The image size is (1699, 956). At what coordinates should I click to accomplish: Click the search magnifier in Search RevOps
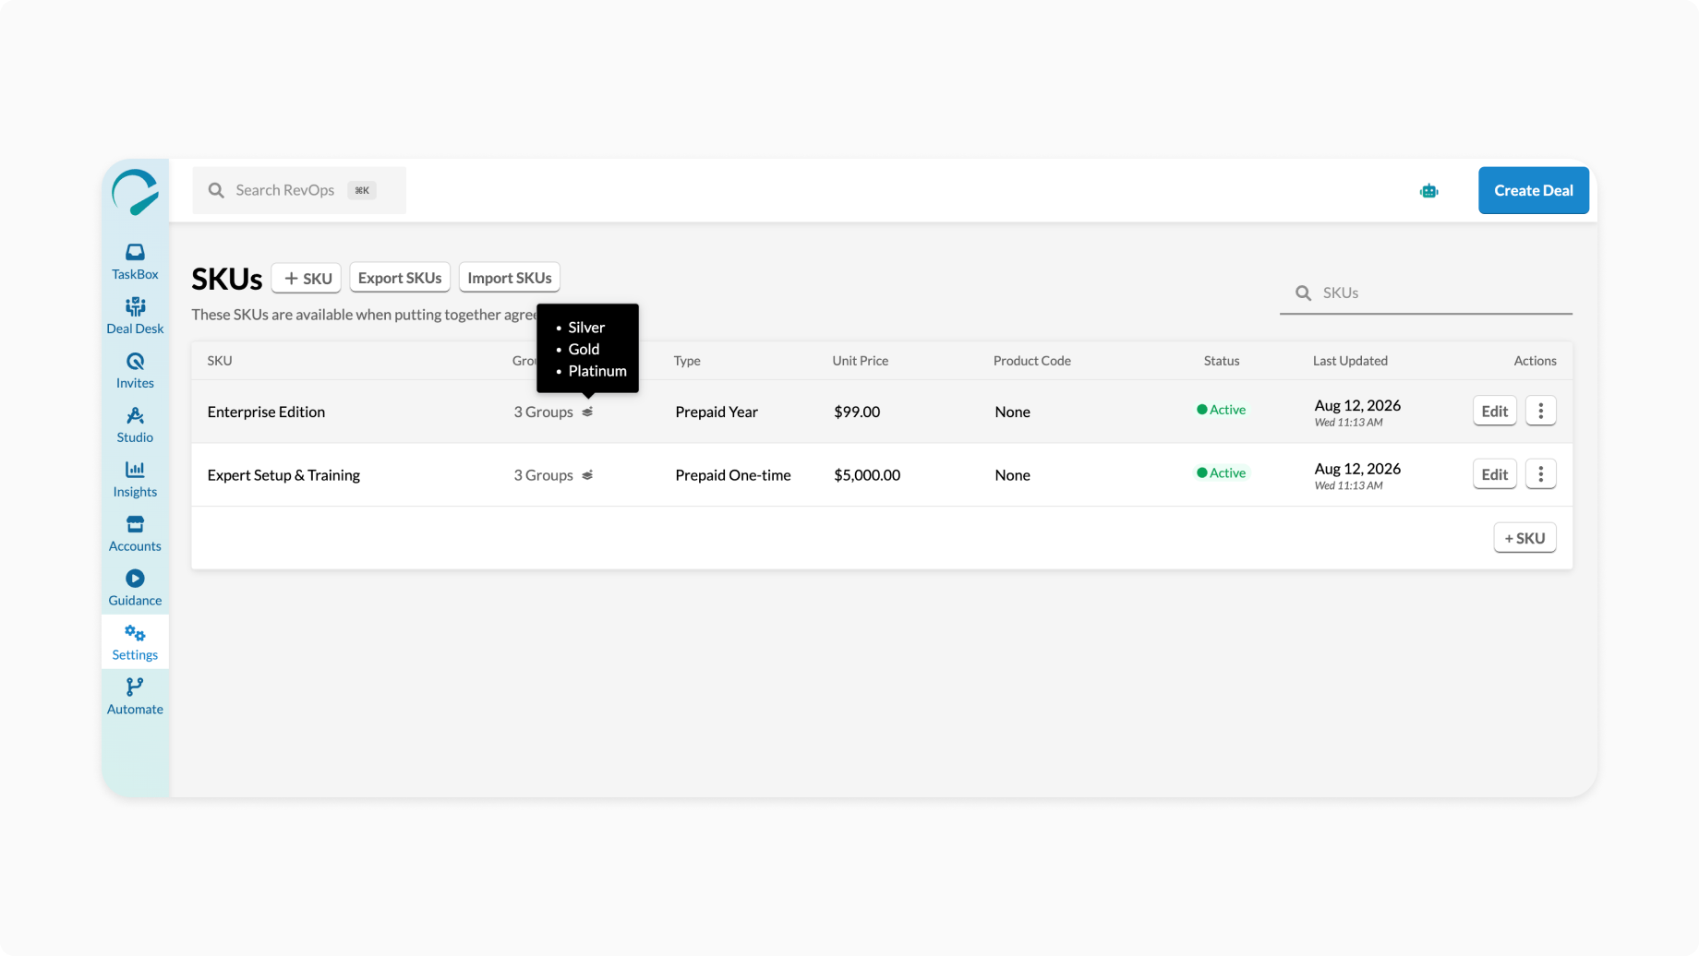coord(216,190)
